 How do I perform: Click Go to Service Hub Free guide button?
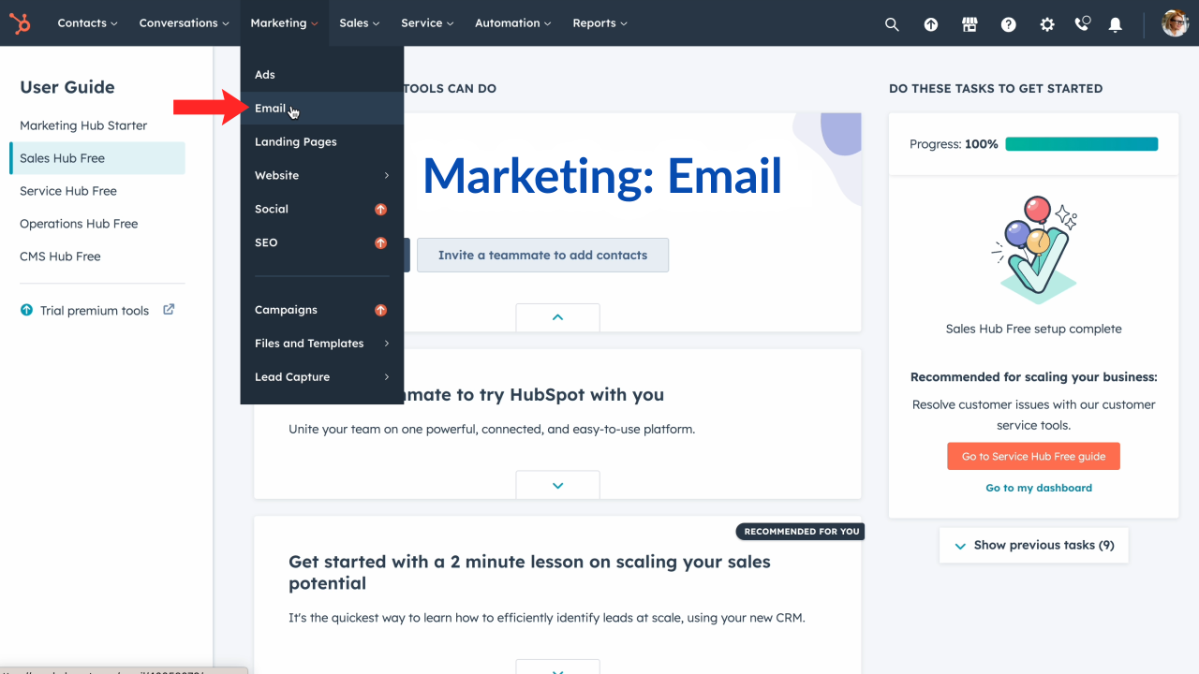pos(1033,457)
